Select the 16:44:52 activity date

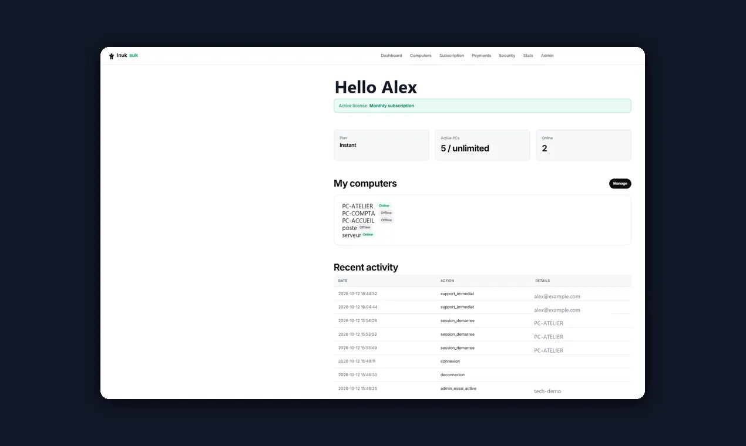[x=358, y=293]
